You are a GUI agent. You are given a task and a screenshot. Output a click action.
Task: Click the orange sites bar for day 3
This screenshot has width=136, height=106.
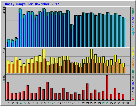point(17,67)
